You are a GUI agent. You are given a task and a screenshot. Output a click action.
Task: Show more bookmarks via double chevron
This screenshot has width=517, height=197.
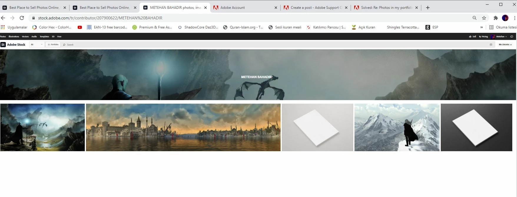[x=482, y=27]
